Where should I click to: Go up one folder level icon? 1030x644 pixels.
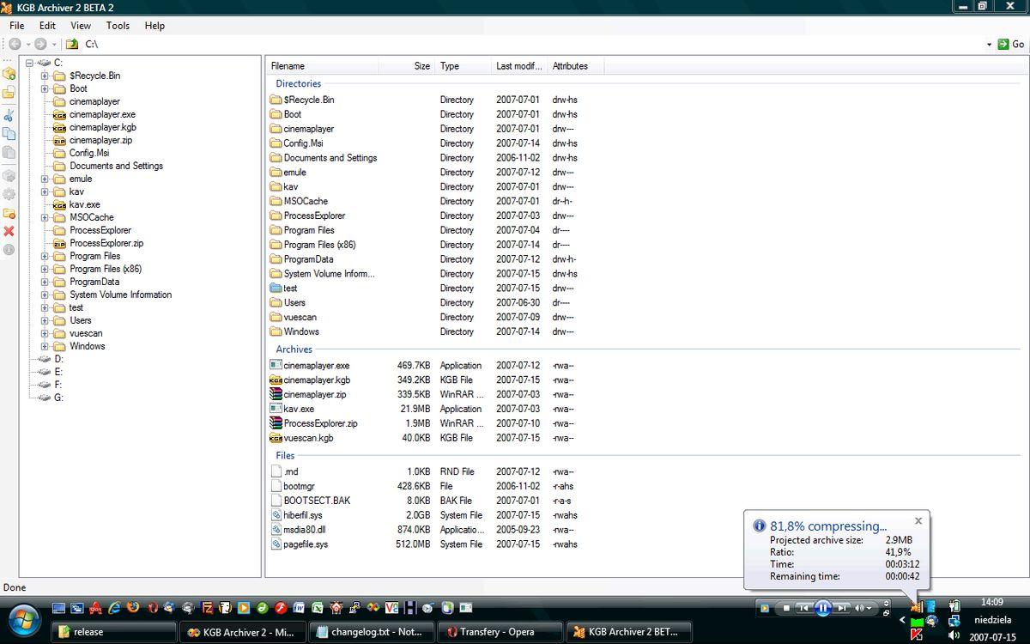(72, 44)
